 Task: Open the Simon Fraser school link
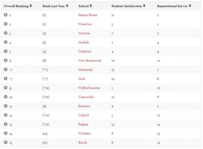click(x=87, y=15)
